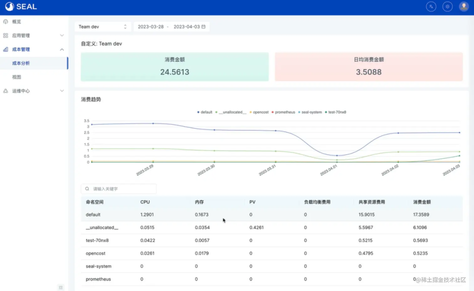Click the calendar icon in date range
This screenshot has height=291, width=474.
tap(203, 27)
